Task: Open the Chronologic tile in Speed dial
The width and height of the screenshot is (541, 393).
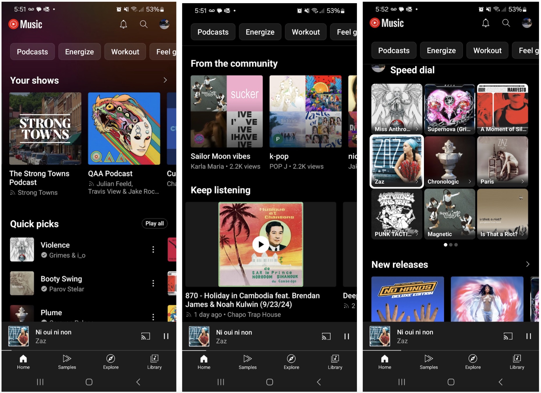Action: 449,162
